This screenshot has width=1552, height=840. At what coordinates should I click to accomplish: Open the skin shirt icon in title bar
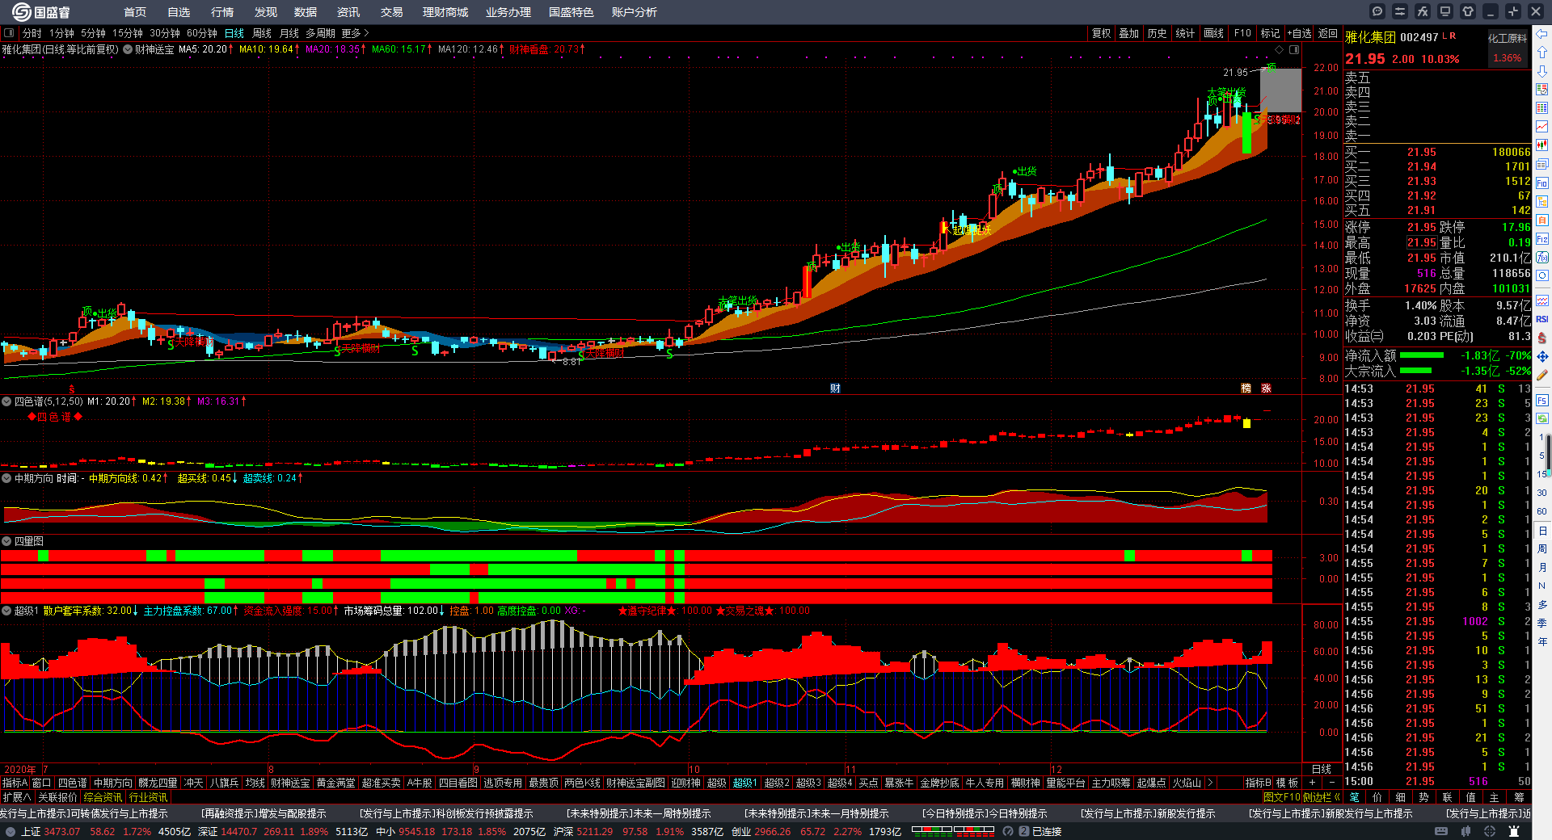coord(1468,11)
